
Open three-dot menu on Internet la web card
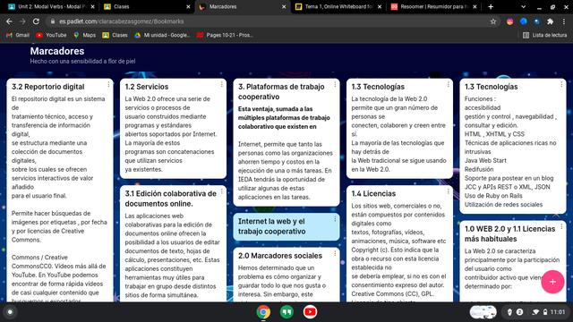pos(335,219)
